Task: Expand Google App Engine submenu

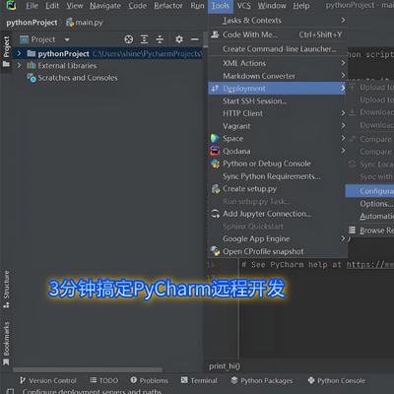Action: tap(343, 238)
